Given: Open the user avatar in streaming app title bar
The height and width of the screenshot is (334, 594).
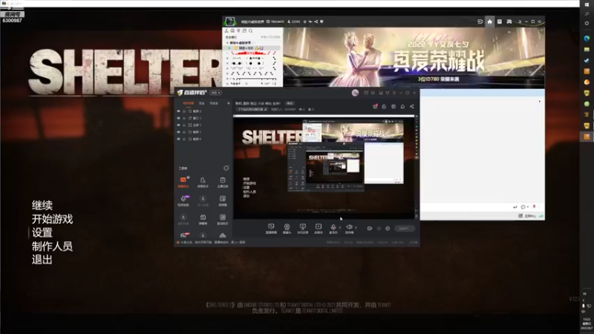Looking at the screenshot, I should click(355, 93).
